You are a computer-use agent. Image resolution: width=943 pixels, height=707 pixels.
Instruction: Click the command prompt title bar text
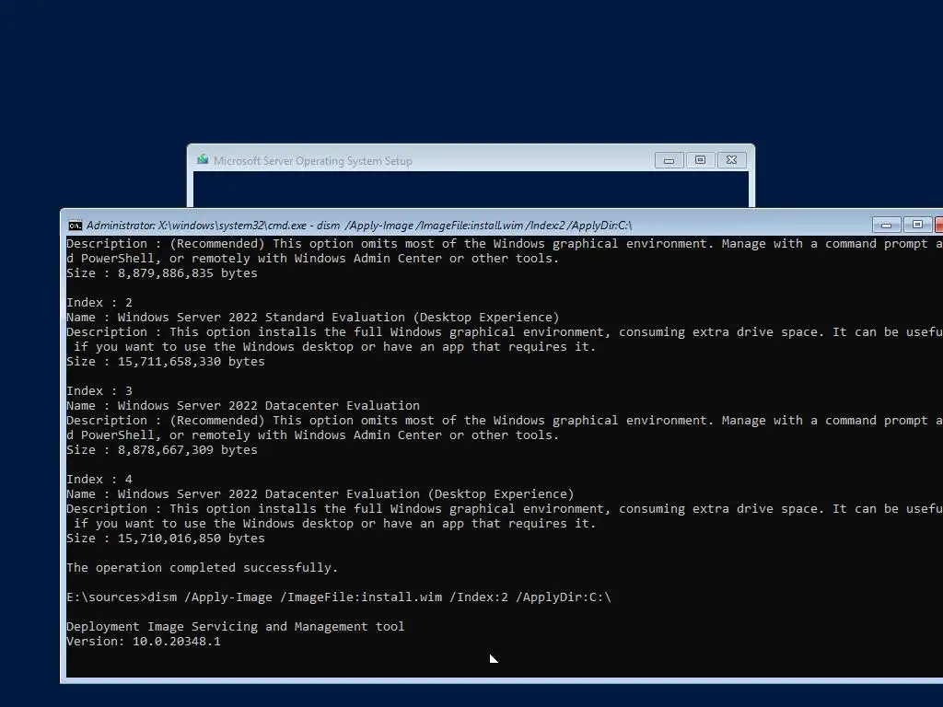[x=359, y=226]
